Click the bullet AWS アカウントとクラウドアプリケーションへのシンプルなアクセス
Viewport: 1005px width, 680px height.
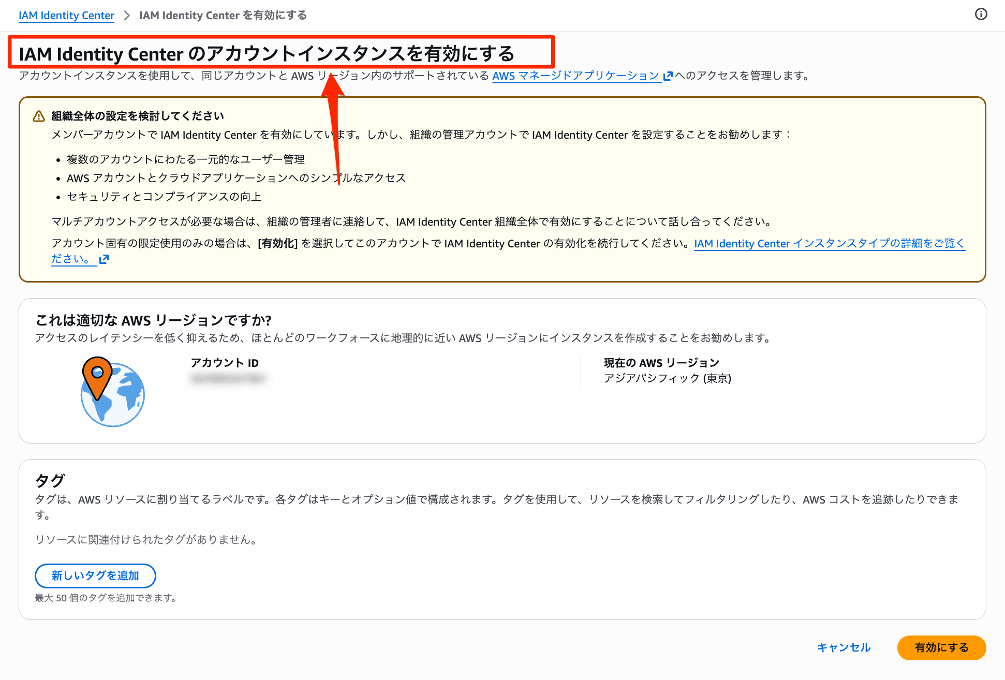click(x=236, y=178)
